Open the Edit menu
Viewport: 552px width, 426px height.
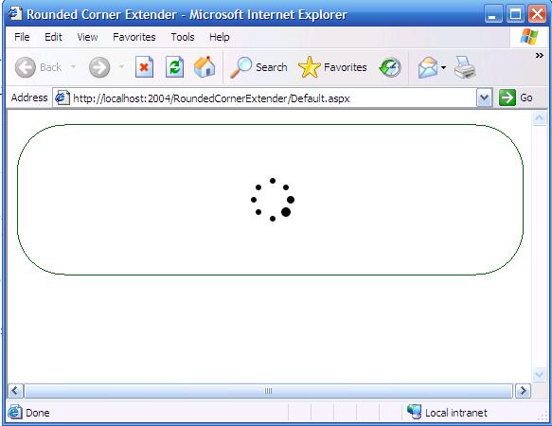click(x=53, y=37)
